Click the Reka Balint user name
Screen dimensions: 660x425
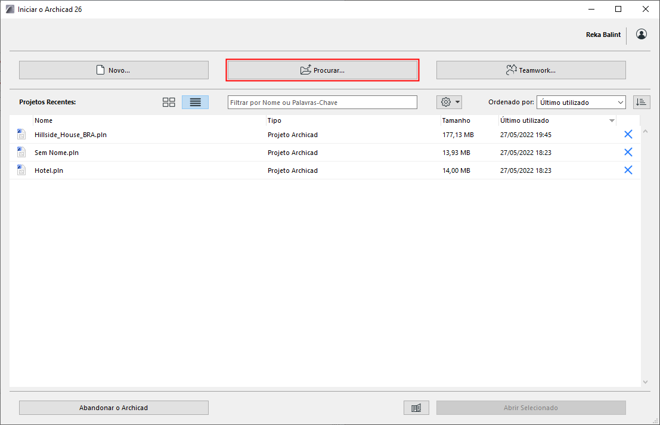[x=603, y=35]
